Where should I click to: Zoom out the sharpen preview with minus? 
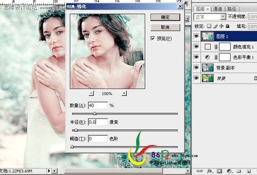(91, 93)
